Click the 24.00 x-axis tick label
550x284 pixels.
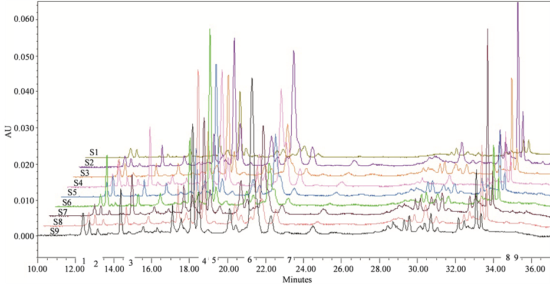tap(304, 269)
